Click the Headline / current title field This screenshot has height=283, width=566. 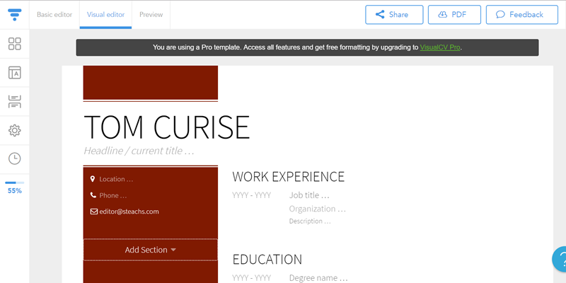click(139, 151)
